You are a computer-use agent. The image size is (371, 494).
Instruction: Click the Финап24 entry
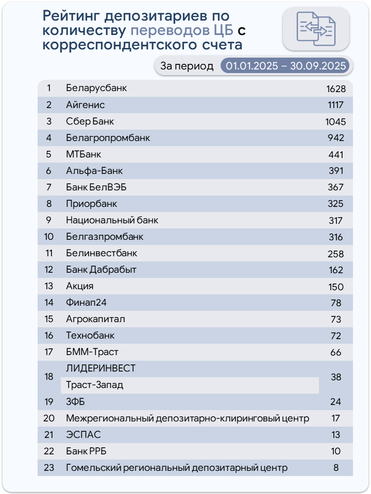[x=86, y=303]
